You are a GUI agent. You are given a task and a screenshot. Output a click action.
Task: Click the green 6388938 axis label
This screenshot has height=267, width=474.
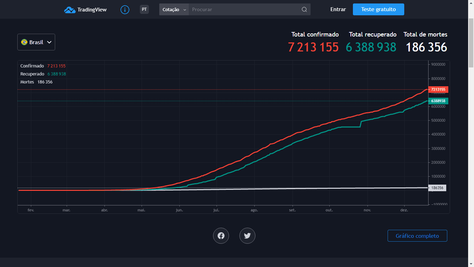click(x=438, y=101)
